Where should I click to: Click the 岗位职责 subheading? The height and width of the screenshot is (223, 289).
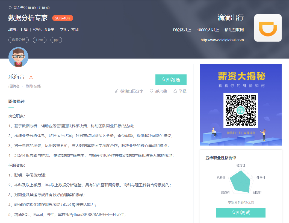coord(17,116)
